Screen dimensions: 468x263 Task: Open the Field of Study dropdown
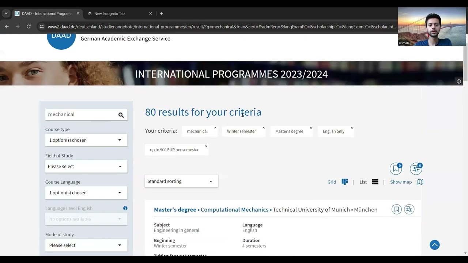tap(86, 166)
